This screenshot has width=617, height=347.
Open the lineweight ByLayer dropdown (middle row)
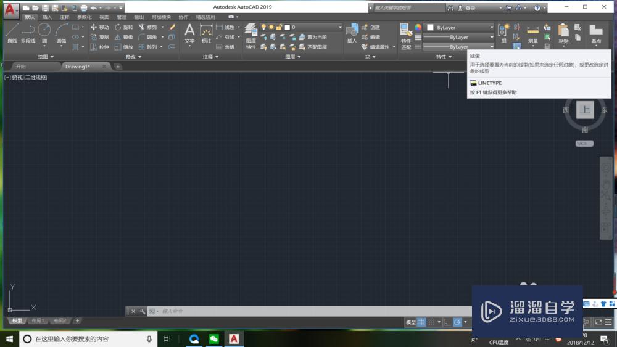[x=458, y=37]
